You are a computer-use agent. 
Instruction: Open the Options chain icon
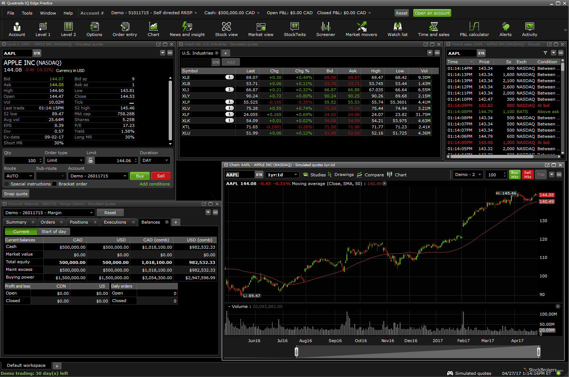click(x=94, y=29)
